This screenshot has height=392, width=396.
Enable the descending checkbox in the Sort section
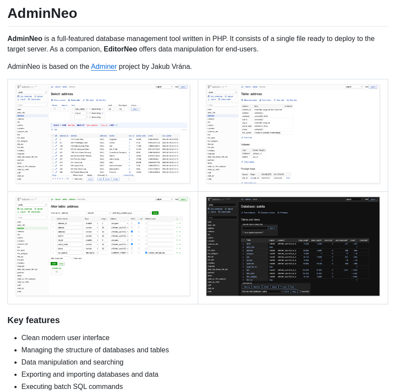pyautogui.click(x=90, y=108)
